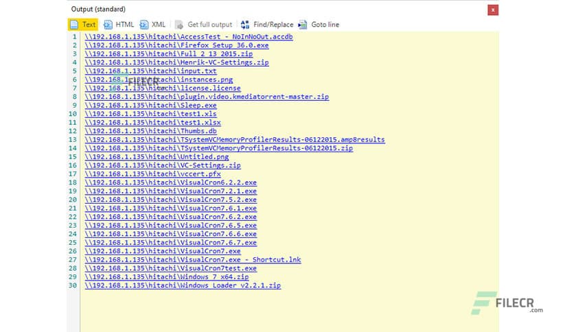Click the XML page icon

click(144, 25)
